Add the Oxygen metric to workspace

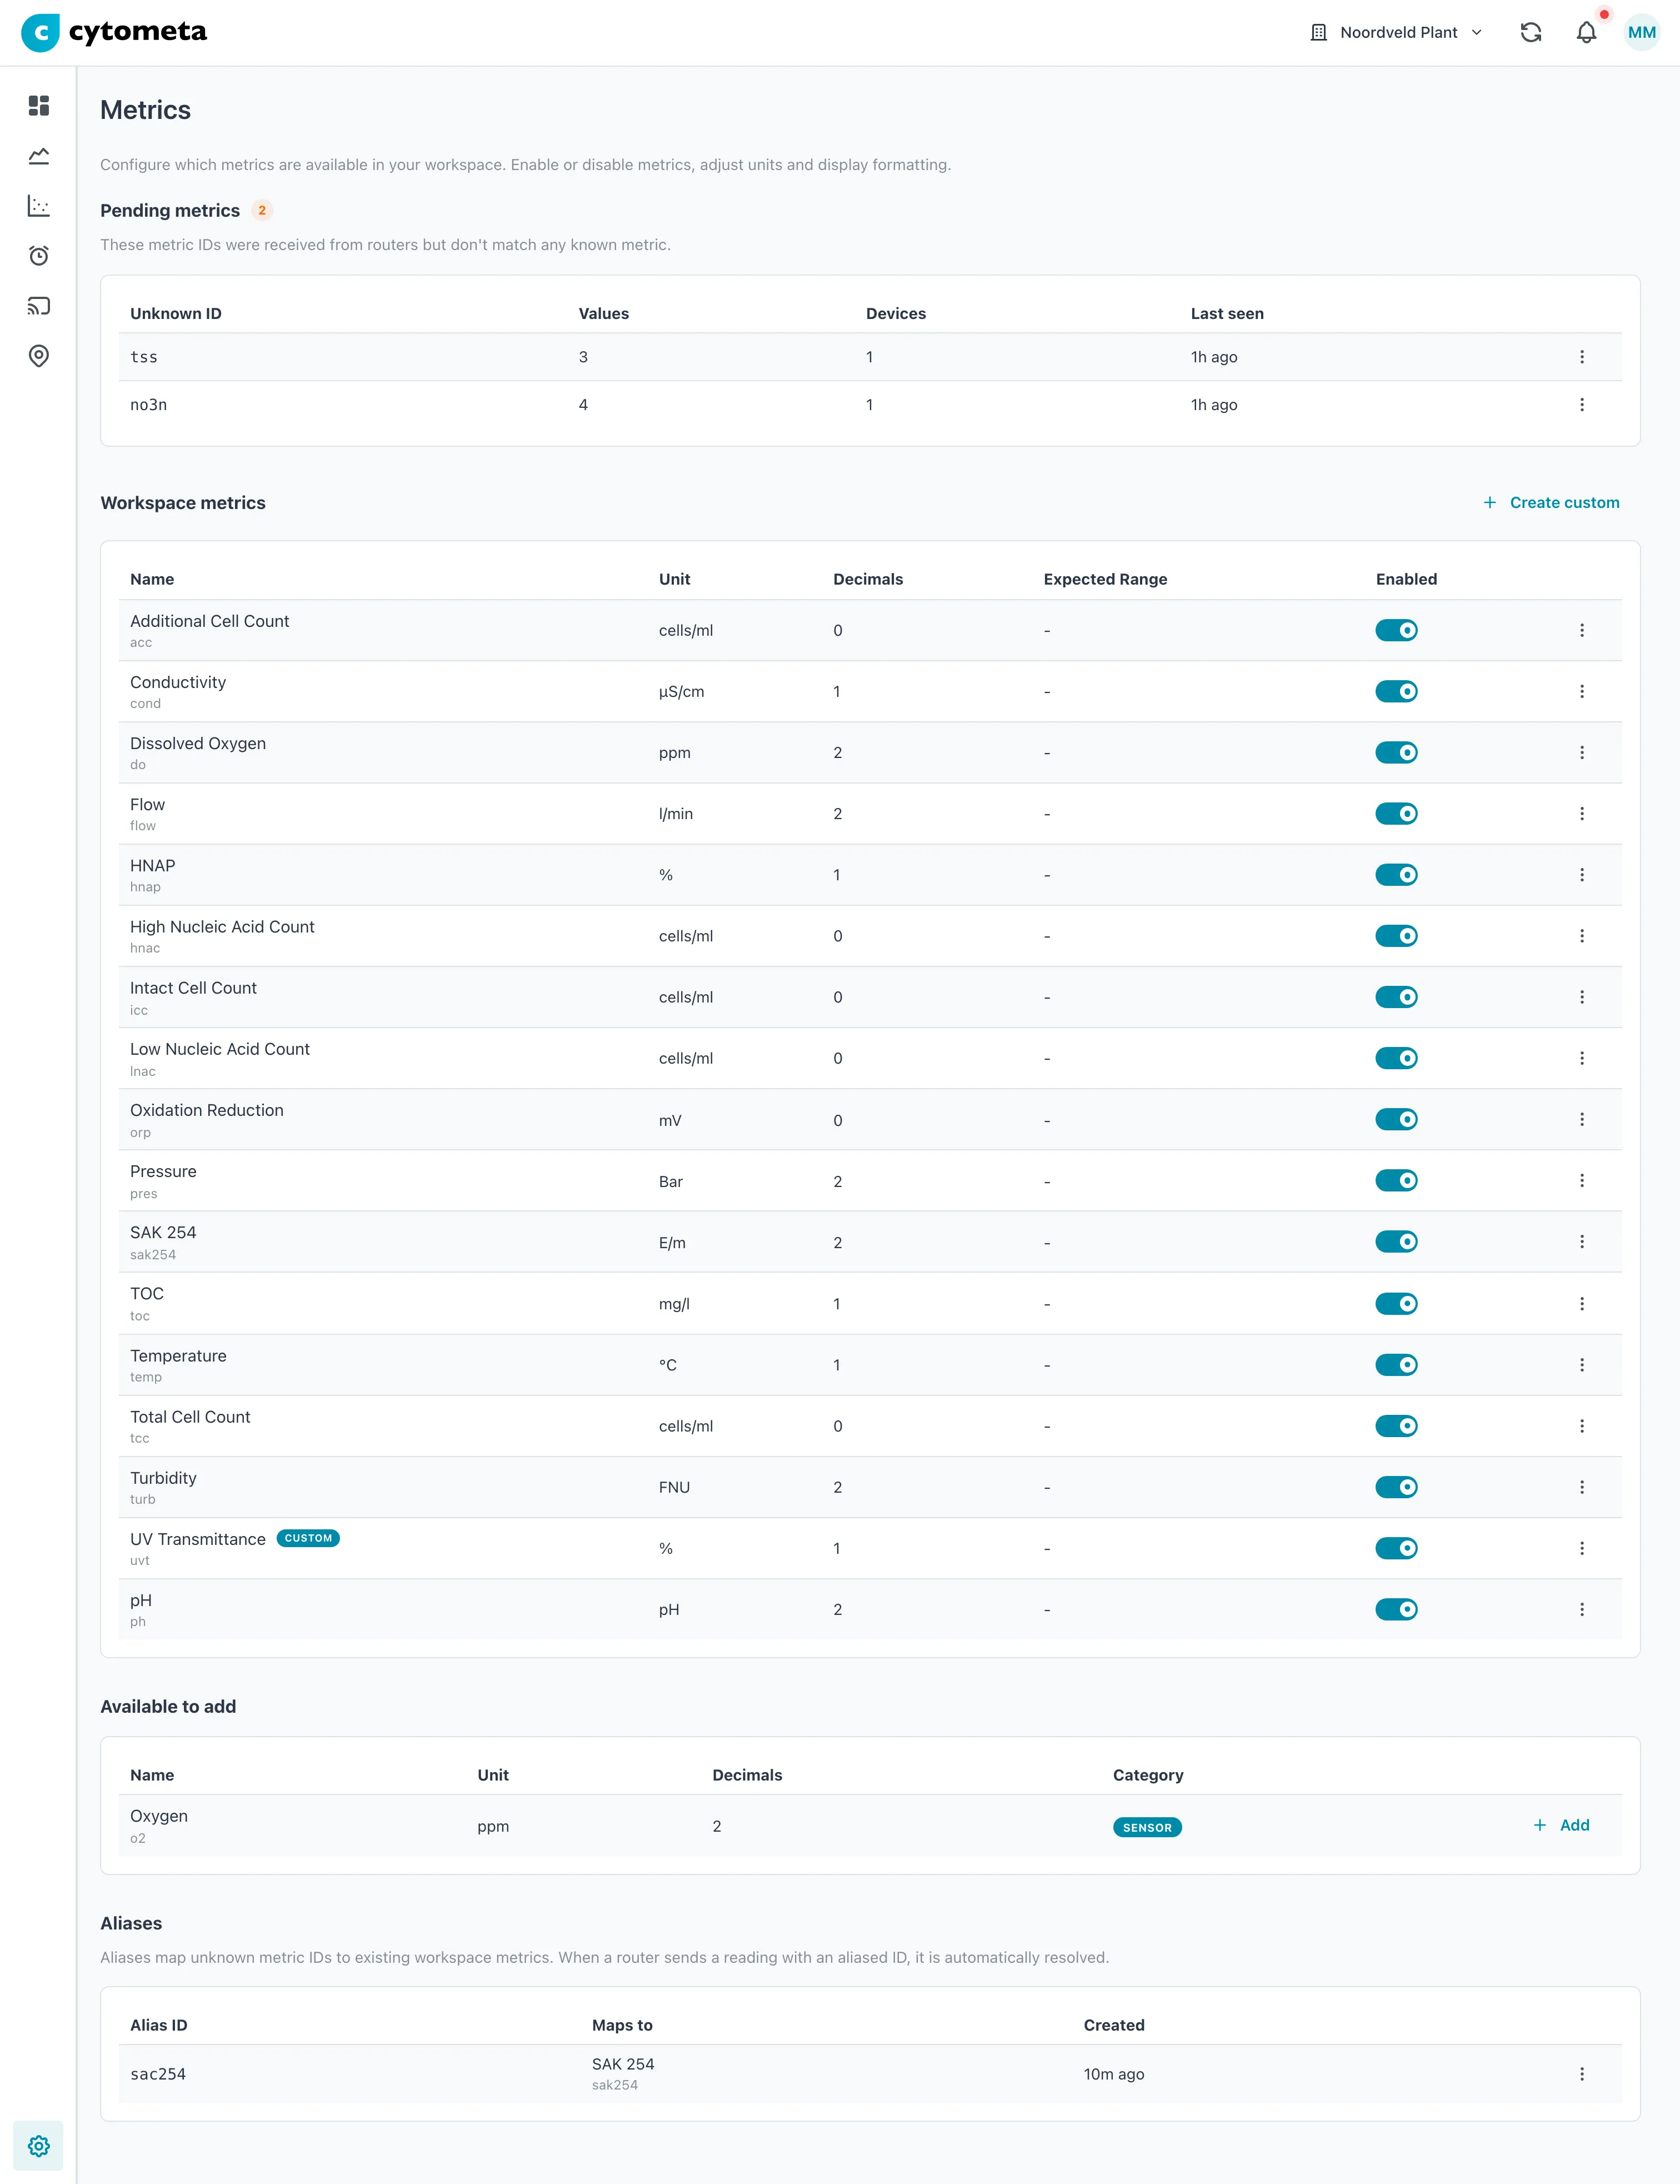(x=1561, y=1825)
